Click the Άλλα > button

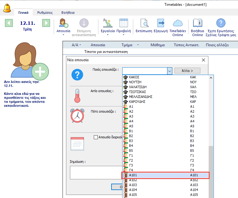[x=187, y=71]
